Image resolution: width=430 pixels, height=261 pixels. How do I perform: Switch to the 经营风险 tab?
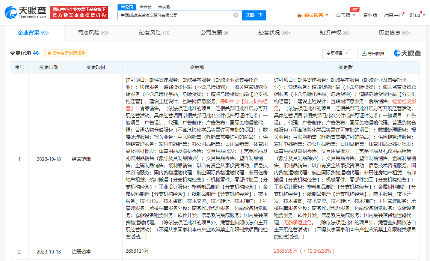coord(154,33)
